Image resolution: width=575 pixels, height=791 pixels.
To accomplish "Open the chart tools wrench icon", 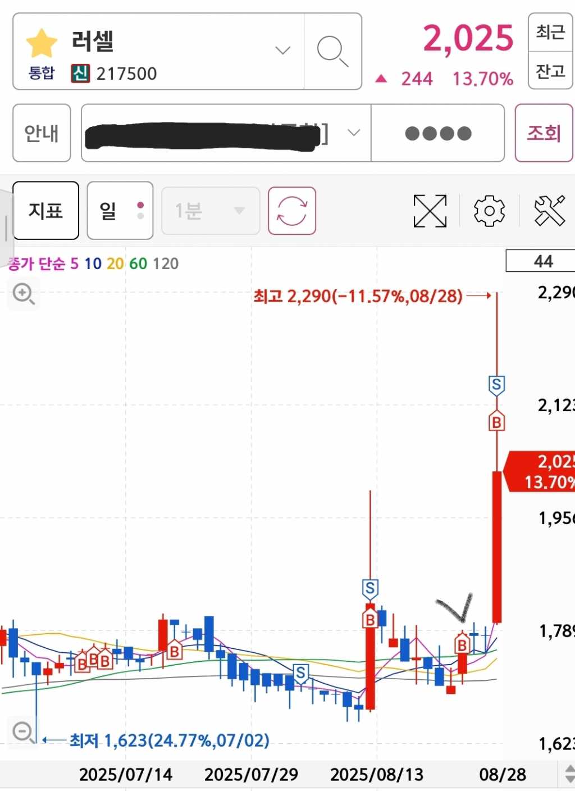I will pyautogui.click(x=549, y=211).
